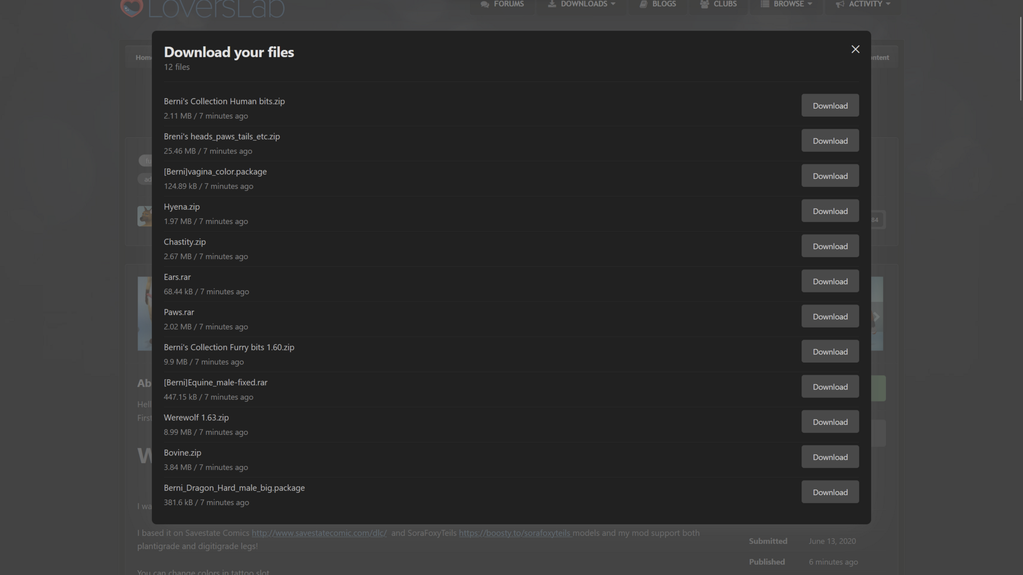Download Berni's Collection Furry bits 1.60.zip
Image resolution: width=1023 pixels, height=575 pixels.
(830, 351)
